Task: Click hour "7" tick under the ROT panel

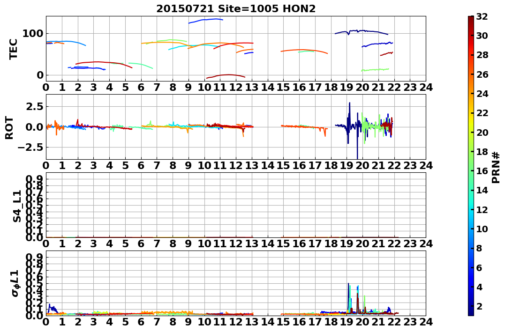Action: click(x=157, y=165)
